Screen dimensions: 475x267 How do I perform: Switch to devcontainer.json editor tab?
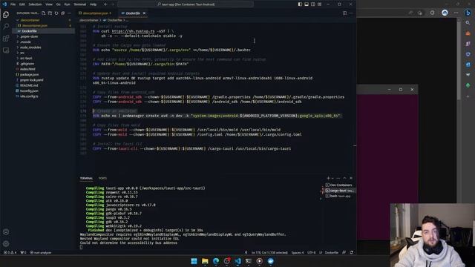[x=96, y=13]
